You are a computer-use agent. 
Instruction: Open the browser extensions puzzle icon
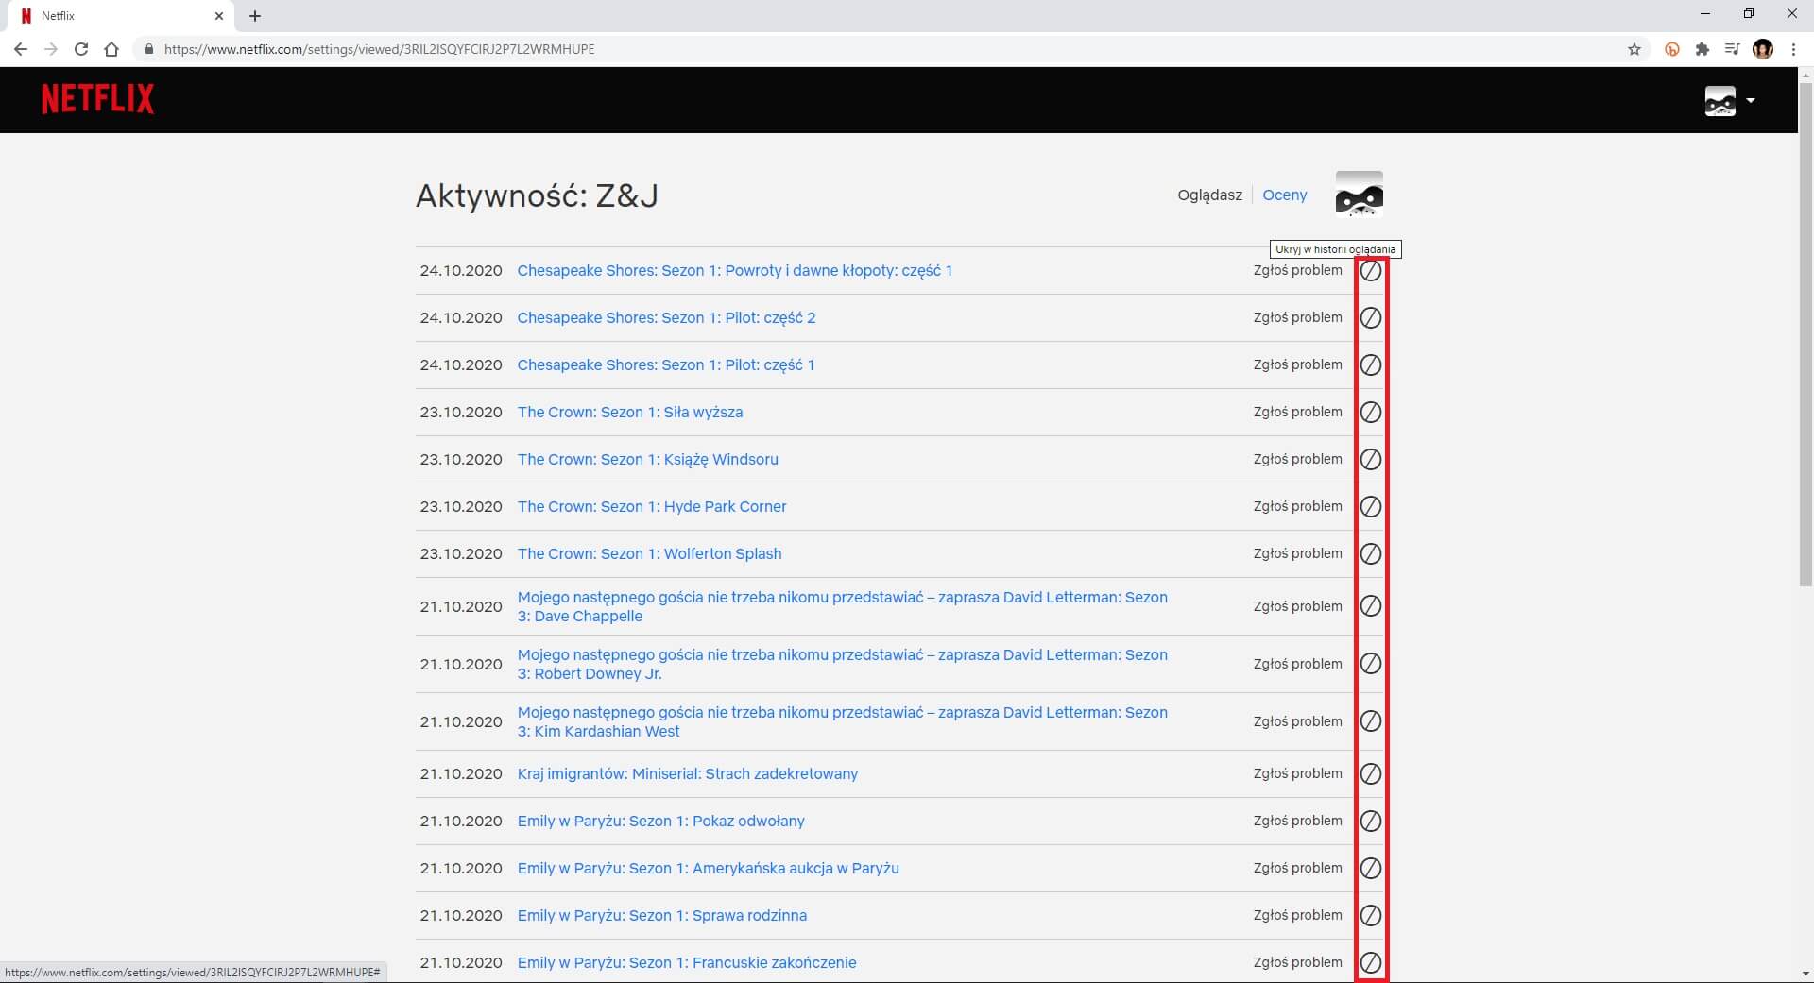click(x=1702, y=49)
